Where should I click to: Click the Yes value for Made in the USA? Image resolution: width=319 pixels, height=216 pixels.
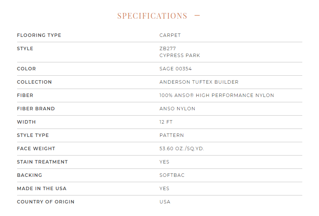point(164,189)
